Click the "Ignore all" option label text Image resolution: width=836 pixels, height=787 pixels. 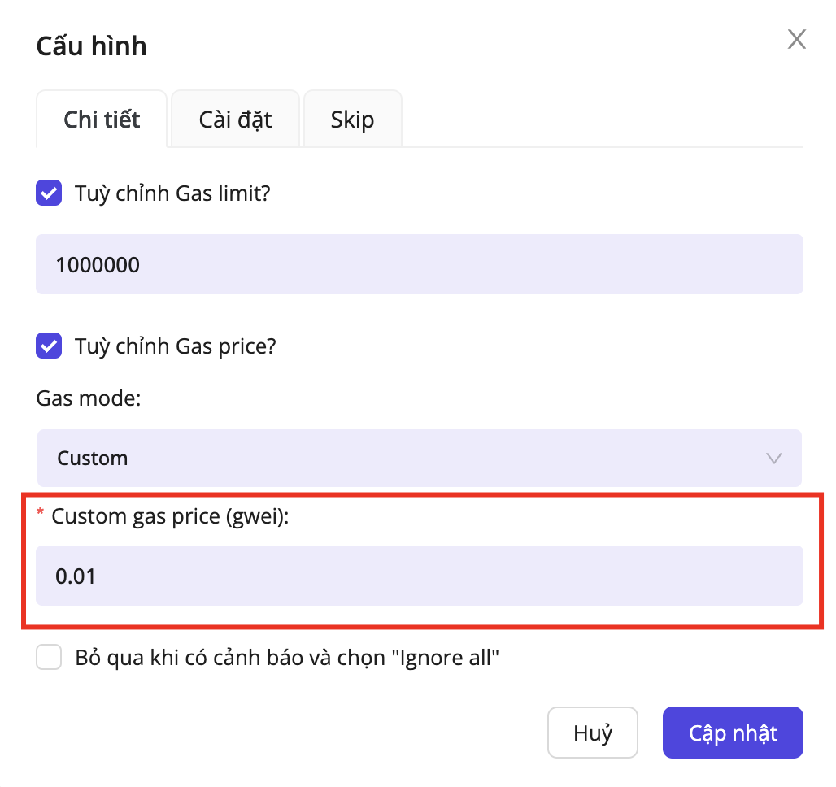pyautogui.click(x=285, y=657)
